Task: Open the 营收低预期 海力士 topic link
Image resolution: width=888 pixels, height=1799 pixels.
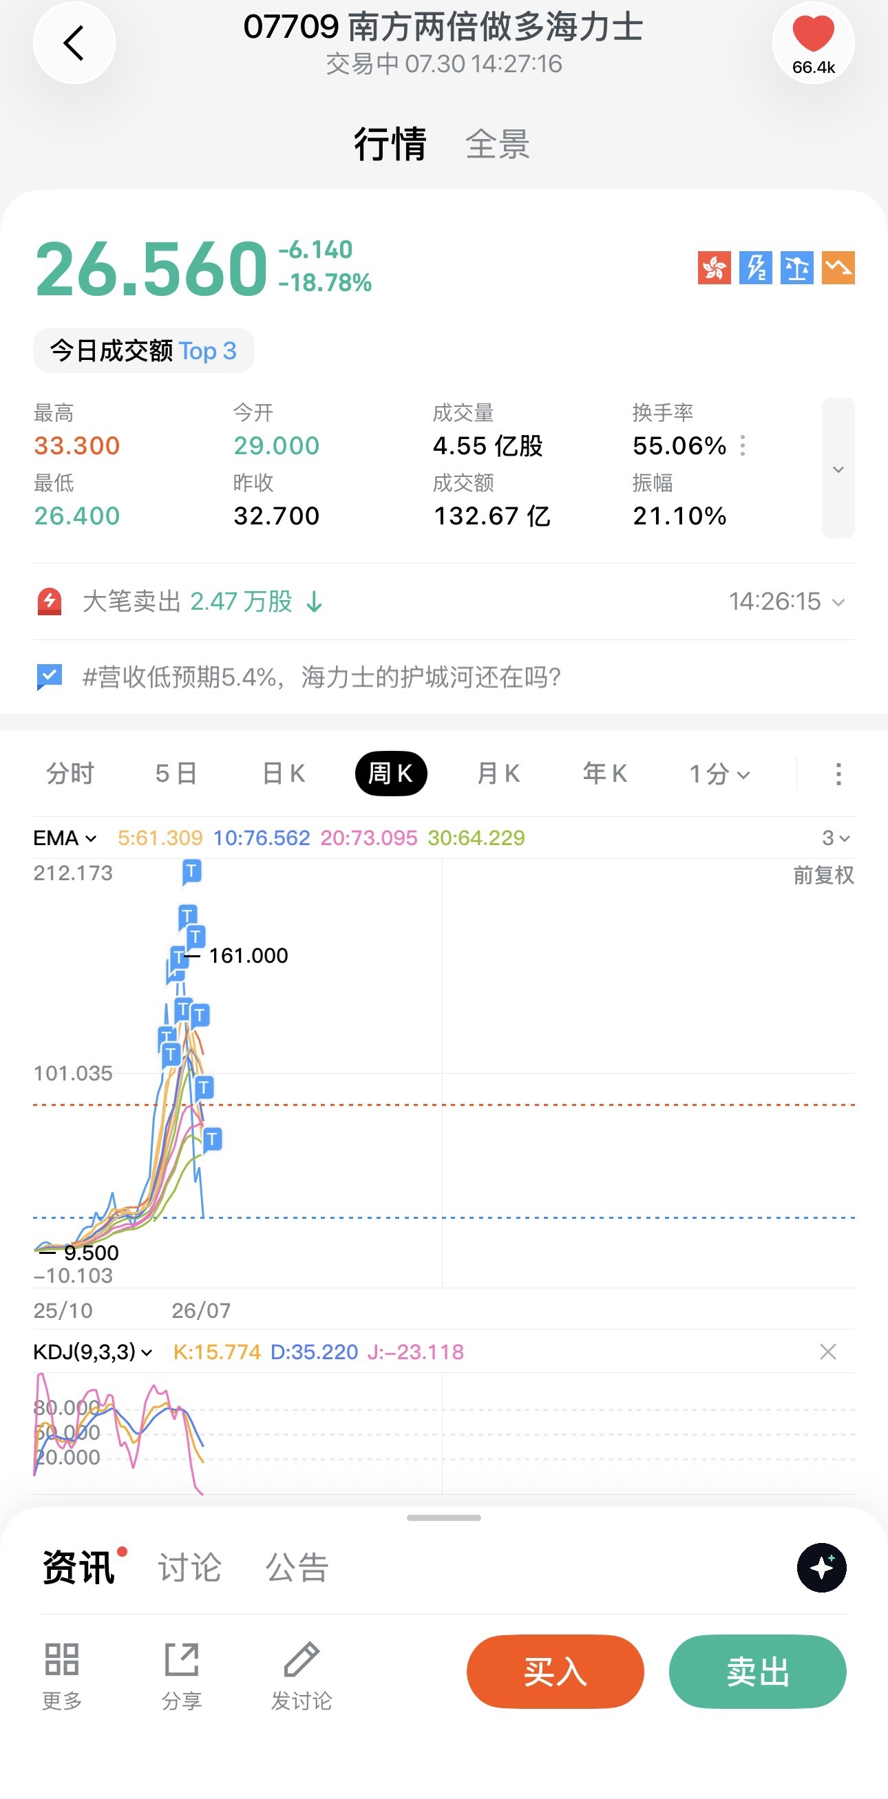Action: tap(321, 677)
